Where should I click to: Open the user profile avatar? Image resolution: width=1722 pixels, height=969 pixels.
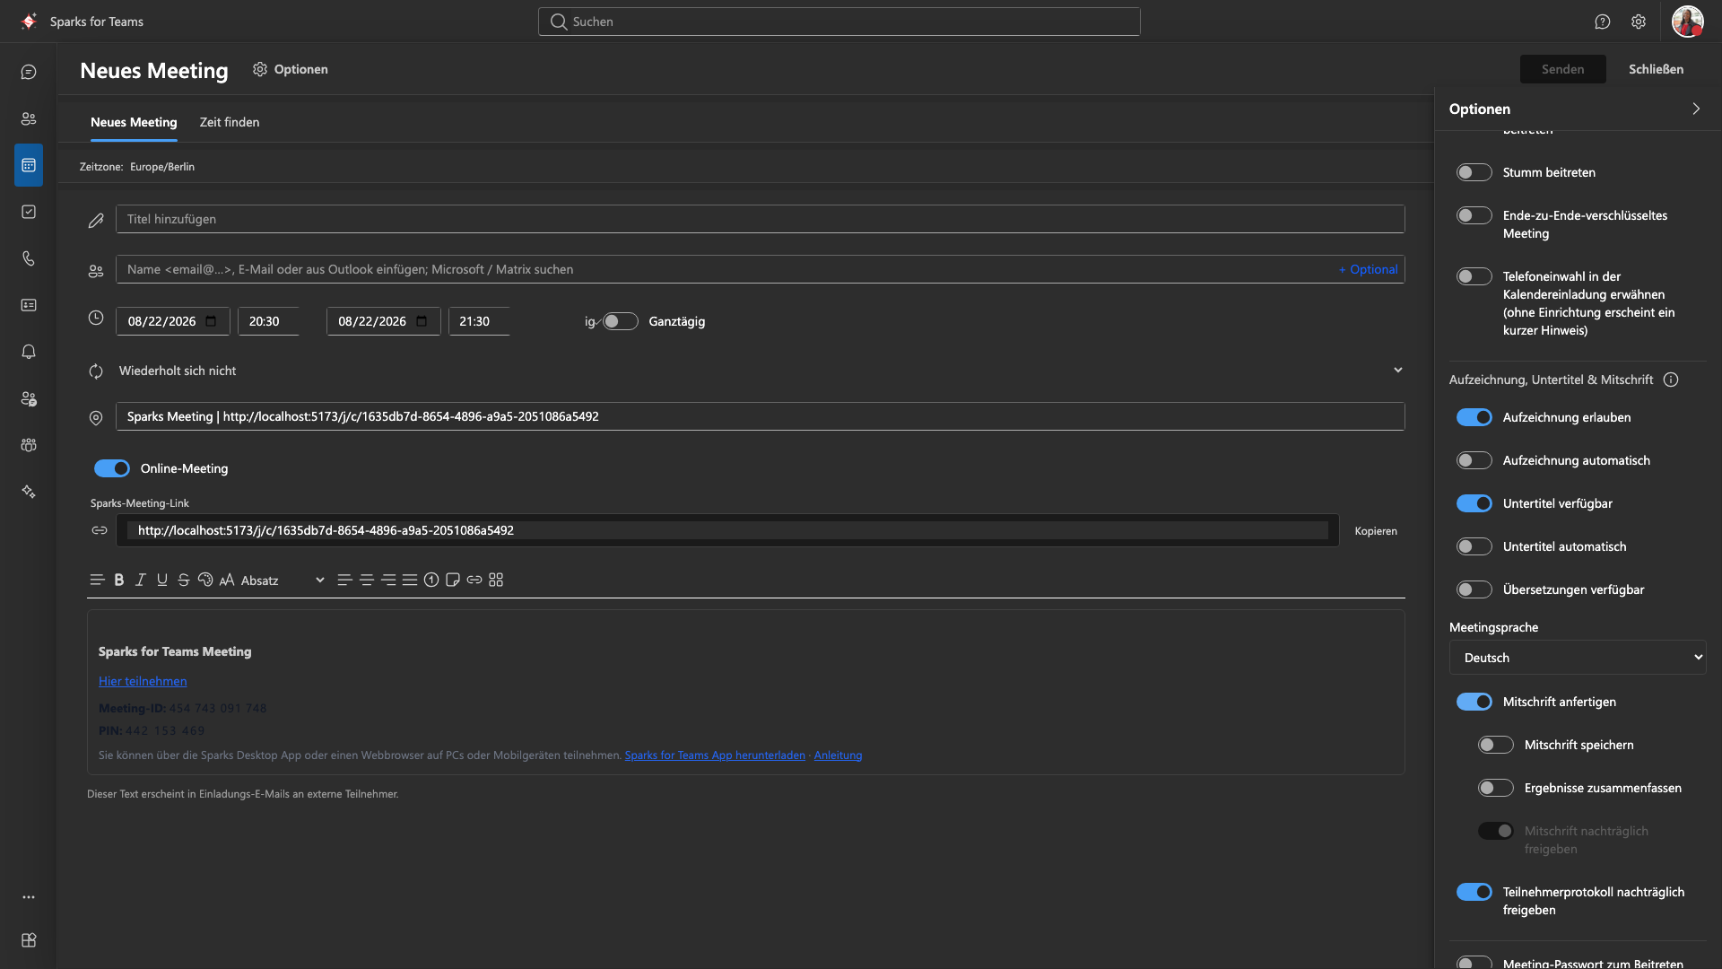tap(1687, 22)
